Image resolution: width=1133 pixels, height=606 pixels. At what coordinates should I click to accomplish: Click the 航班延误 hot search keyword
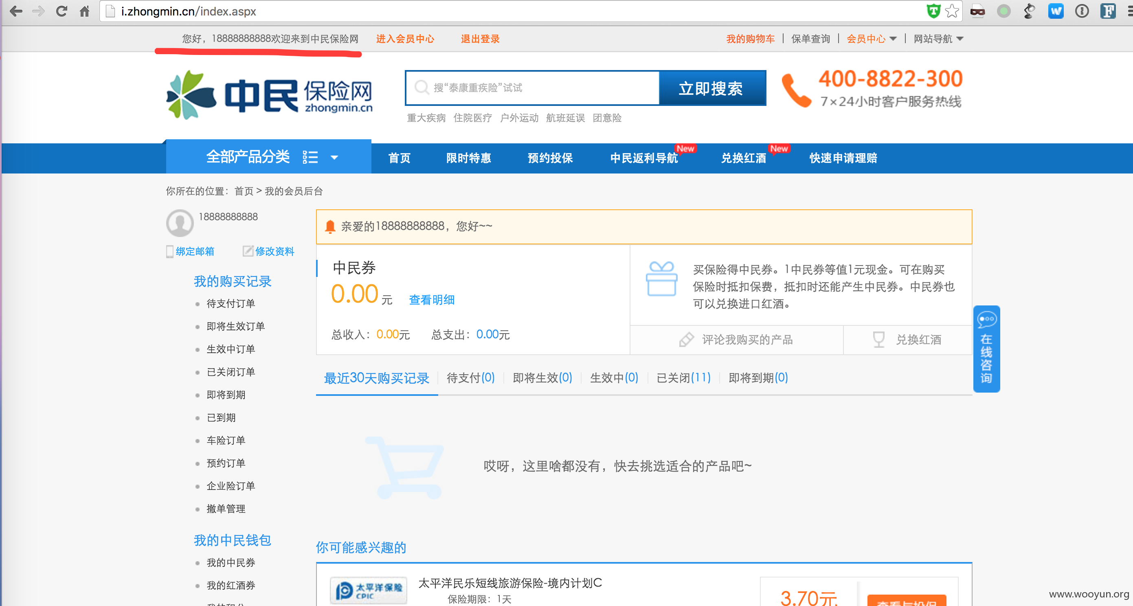tap(565, 118)
